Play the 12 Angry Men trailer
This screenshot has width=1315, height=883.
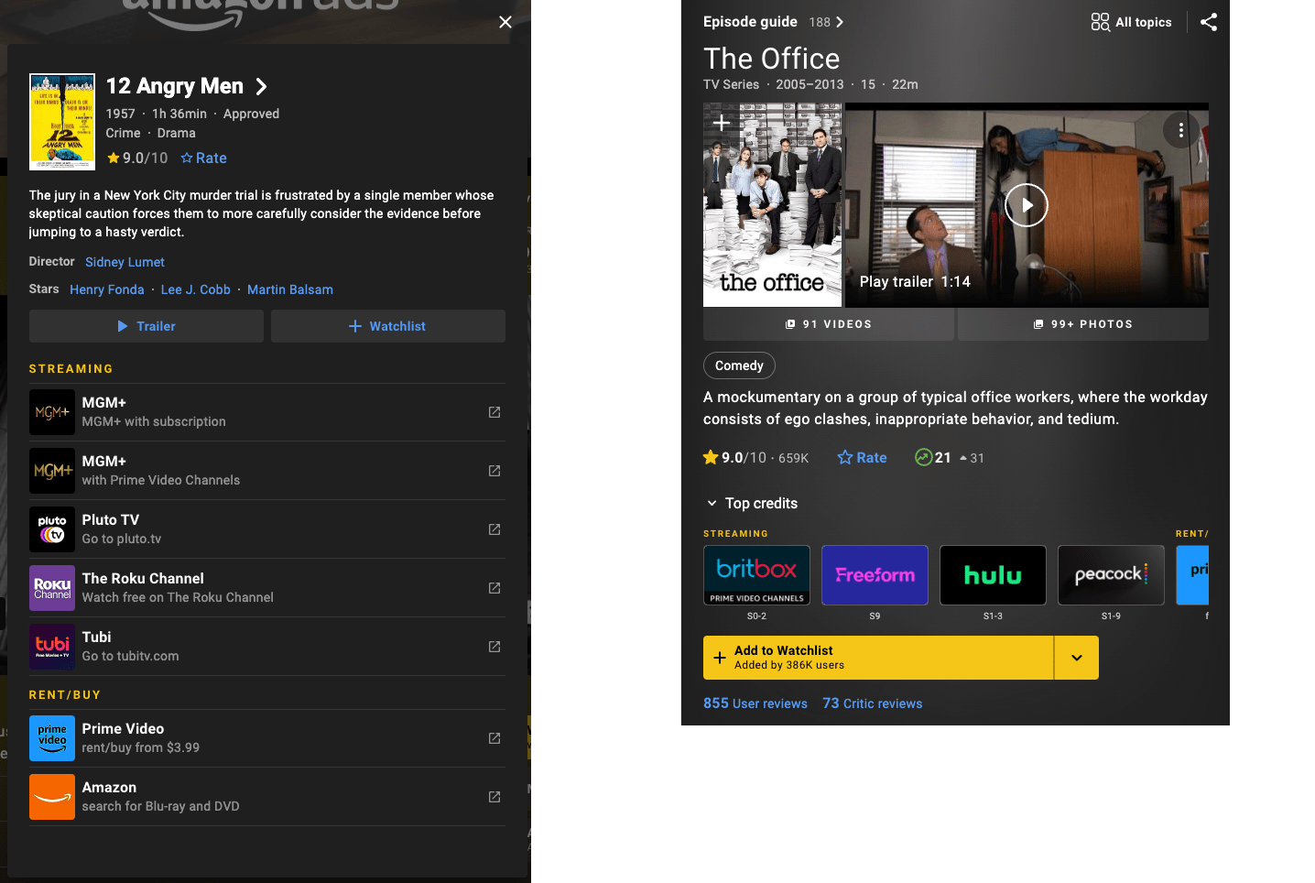pyautogui.click(x=147, y=326)
